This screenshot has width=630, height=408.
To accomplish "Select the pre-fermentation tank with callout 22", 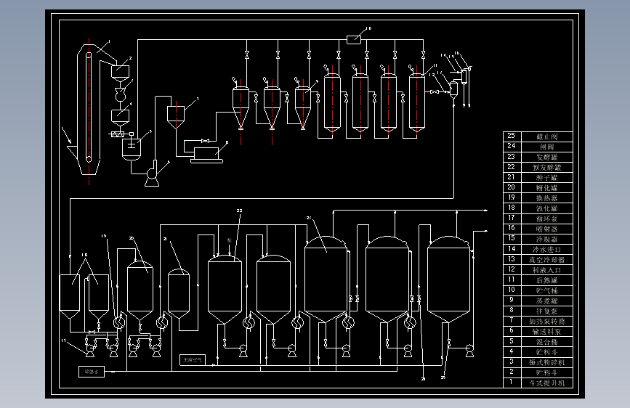I will (x=225, y=288).
